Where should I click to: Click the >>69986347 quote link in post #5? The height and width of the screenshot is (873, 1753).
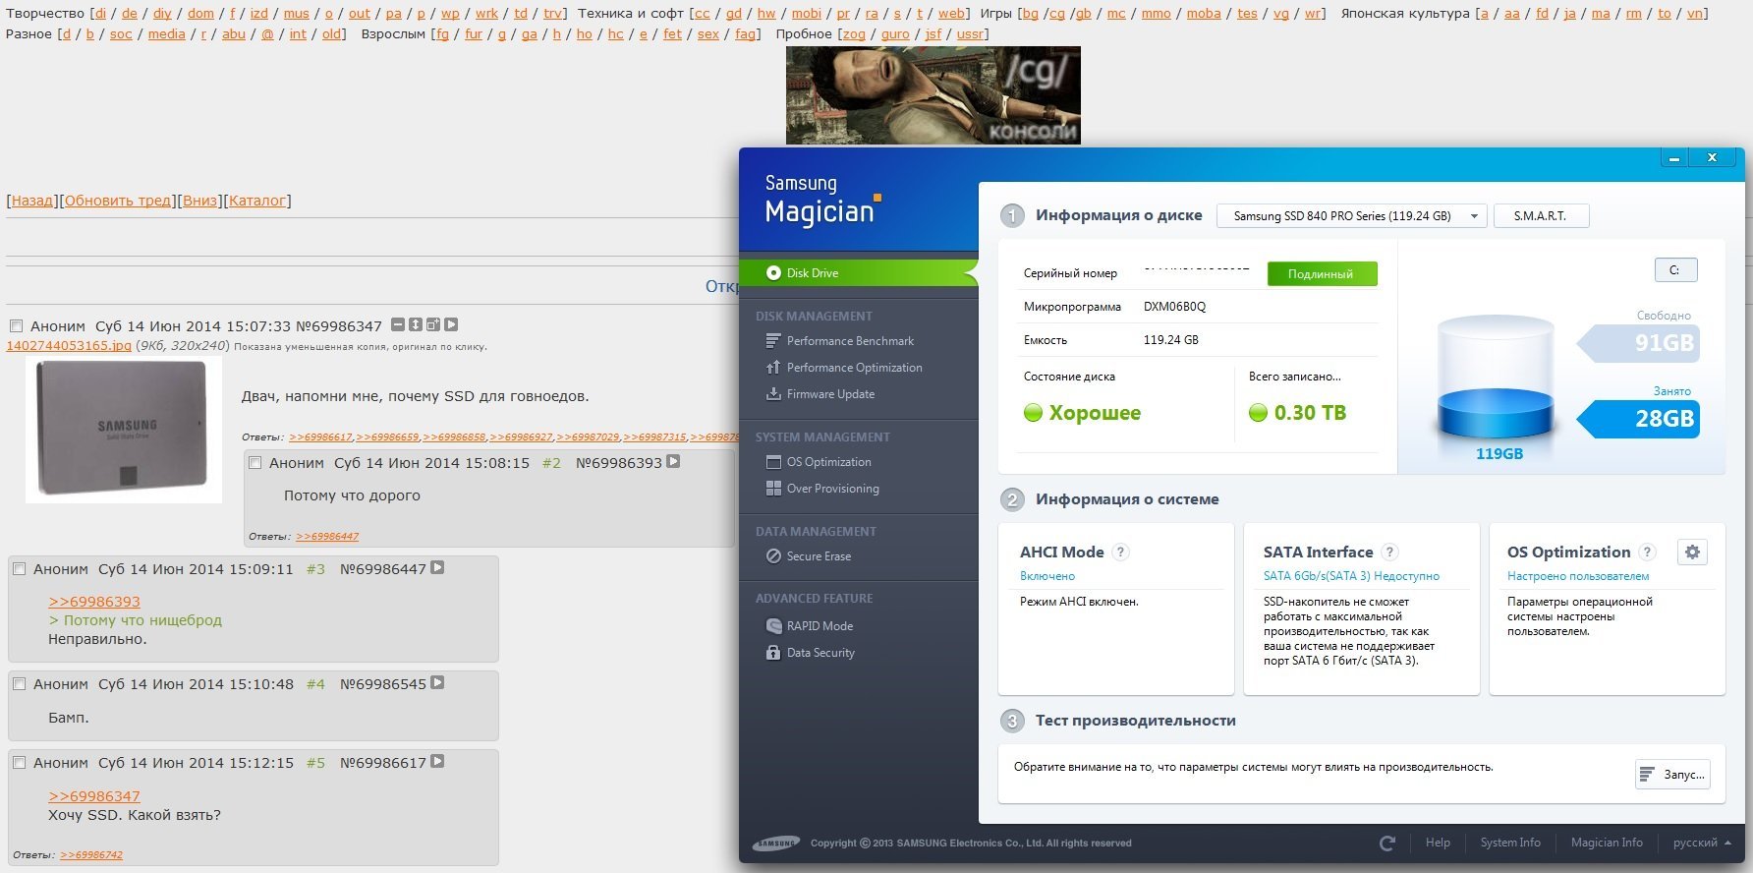click(x=94, y=796)
